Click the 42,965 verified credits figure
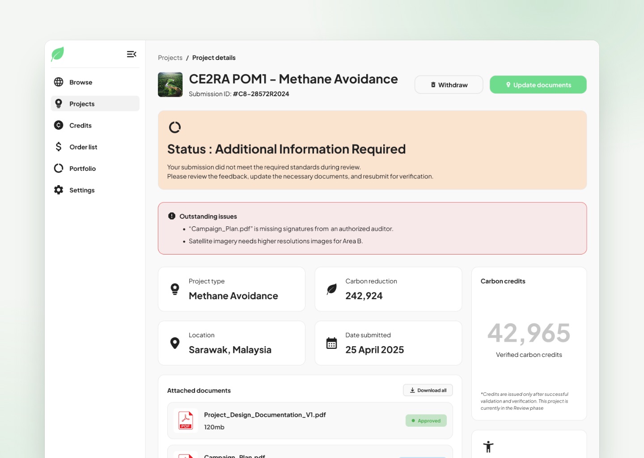 pyautogui.click(x=529, y=333)
